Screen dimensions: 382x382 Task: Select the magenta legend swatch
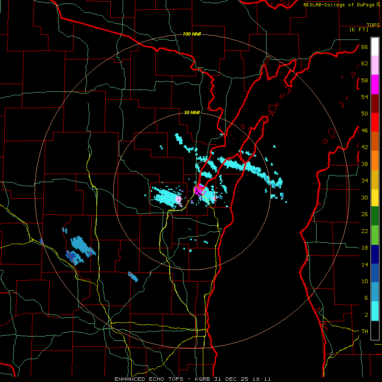tap(375, 84)
